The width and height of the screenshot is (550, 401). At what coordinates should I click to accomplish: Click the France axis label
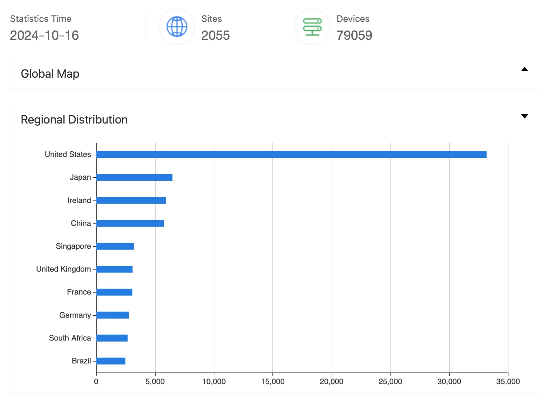[x=79, y=292]
